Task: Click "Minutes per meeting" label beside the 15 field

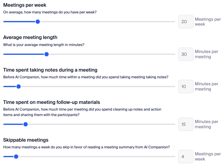Action: click(206, 124)
